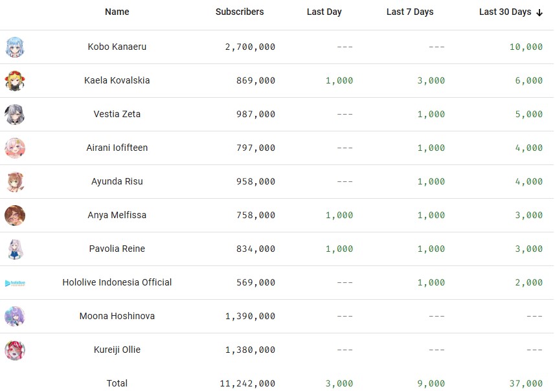Click Airani Iofifteen's avatar thumbnail
The image size is (555, 391).
[15, 148]
